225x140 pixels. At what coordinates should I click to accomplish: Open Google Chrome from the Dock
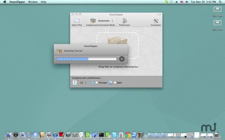[x=128, y=135]
